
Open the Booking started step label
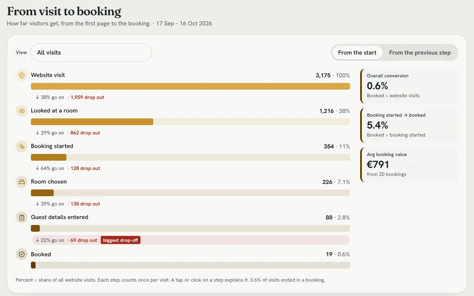point(52,146)
